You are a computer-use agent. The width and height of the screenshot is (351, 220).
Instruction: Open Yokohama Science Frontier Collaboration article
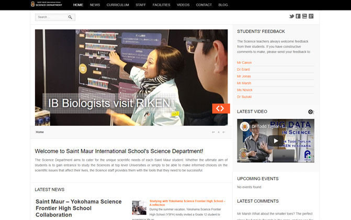tap(78, 208)
